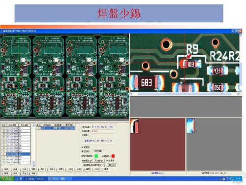Image resolution: width=246 pixels, height=185 pixels.
Task: Click the 683 component in the magnified view
Action: (x=147, y=82)
